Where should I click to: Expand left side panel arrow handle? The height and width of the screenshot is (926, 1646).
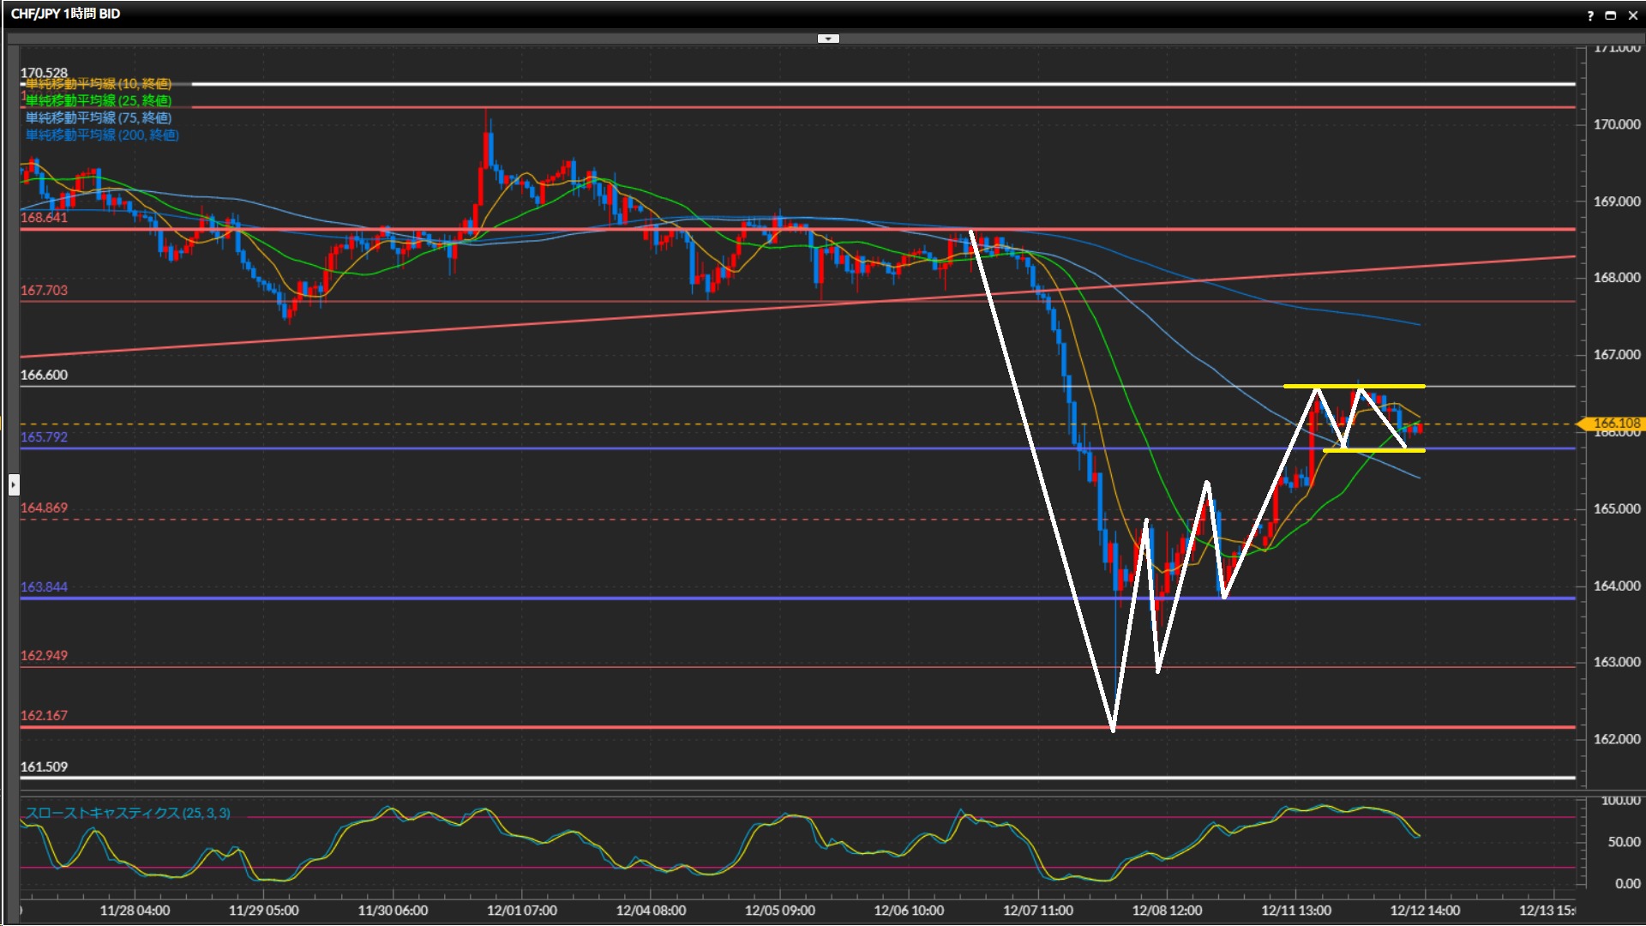tap(14, 485)
